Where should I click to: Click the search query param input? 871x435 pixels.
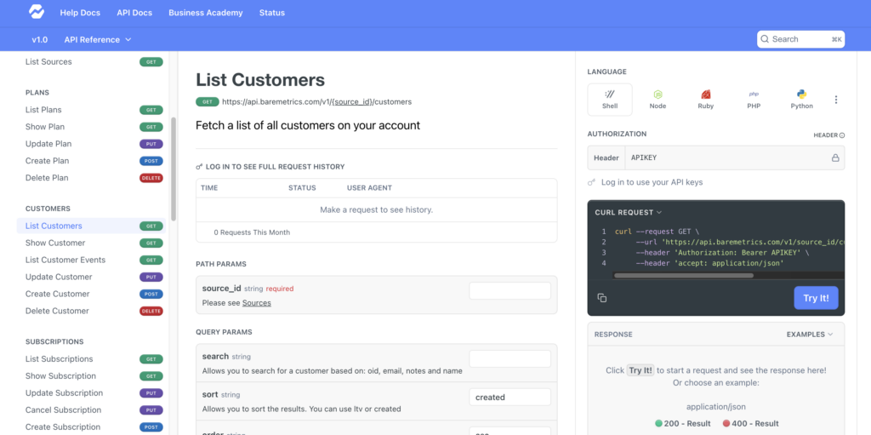point(510,358)
